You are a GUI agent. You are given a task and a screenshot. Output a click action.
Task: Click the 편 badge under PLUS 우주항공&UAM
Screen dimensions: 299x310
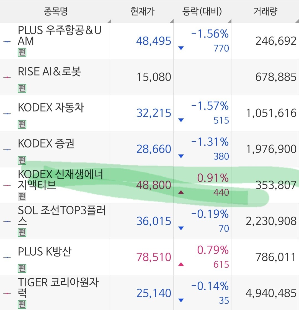(x=22, y=52)
